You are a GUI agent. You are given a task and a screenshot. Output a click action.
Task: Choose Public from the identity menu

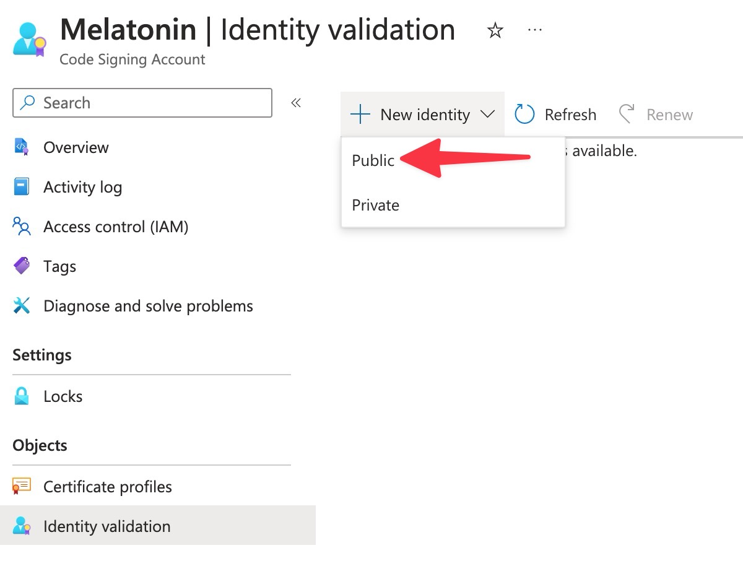point(373,160)
